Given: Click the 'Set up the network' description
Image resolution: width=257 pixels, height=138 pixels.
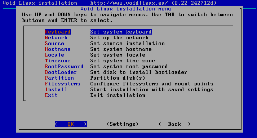Looking at the screenshot, I should pyautogui.click(x=119, y=37).
